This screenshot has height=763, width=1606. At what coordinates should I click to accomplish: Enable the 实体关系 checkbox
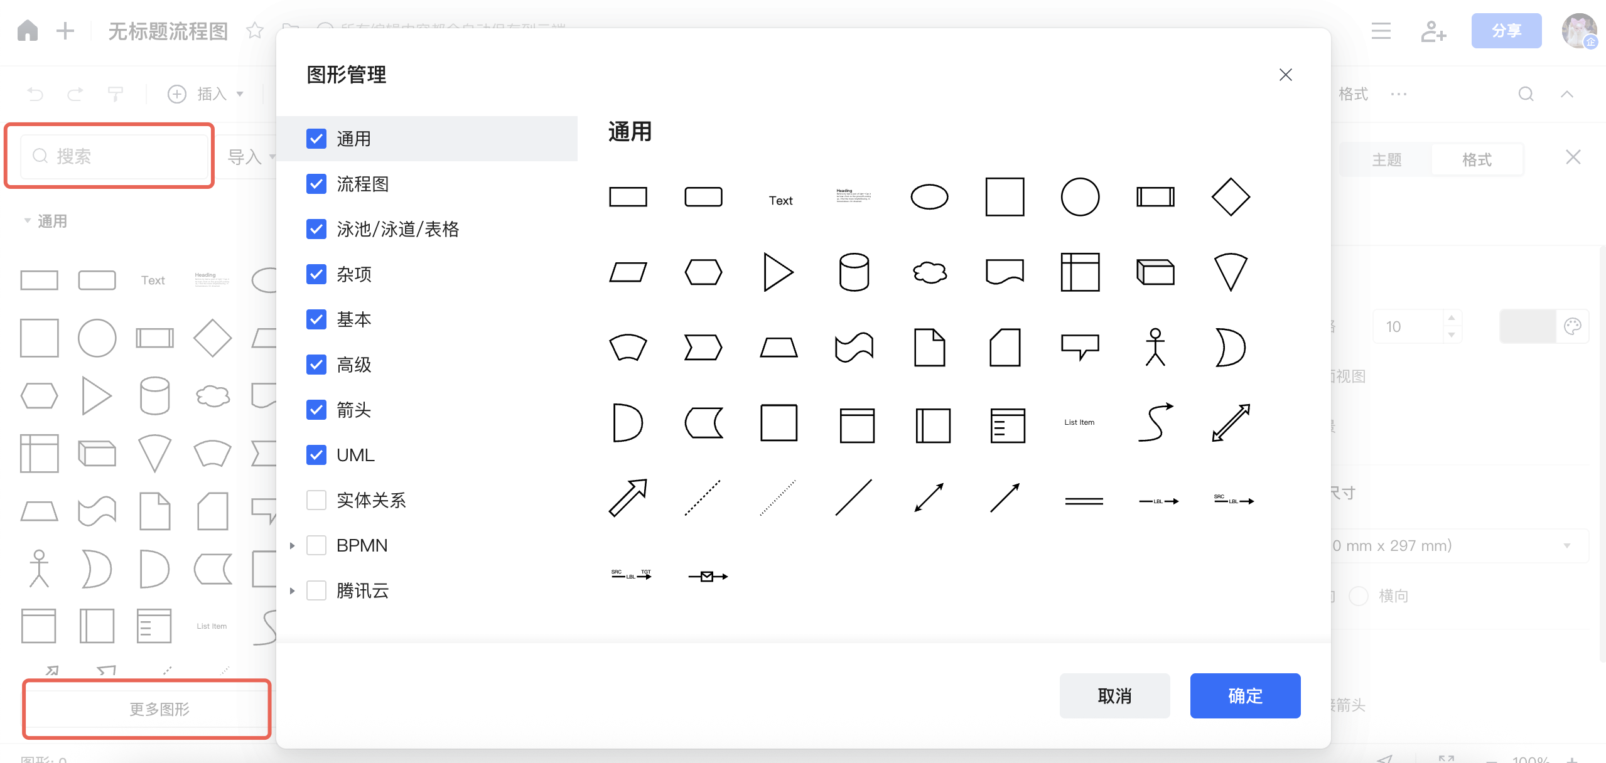pos(316,500)
